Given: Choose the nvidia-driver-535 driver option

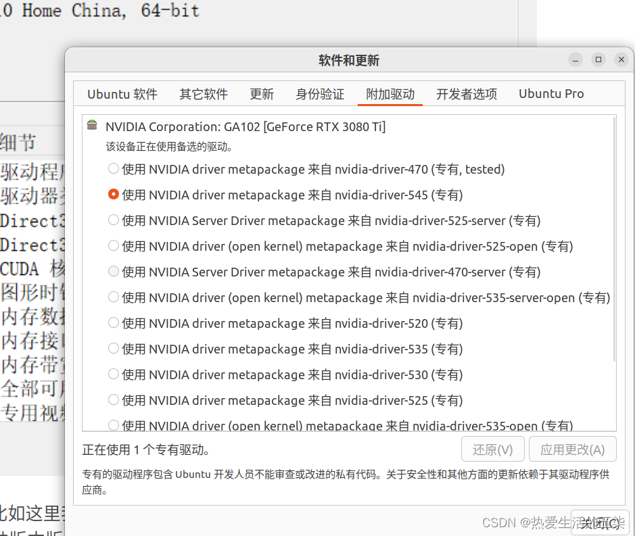Looking at the screenshot, I should pyautogui.click(x=113, y=348).
